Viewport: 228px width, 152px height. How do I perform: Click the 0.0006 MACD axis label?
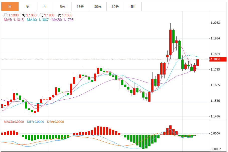click(215, 133)
